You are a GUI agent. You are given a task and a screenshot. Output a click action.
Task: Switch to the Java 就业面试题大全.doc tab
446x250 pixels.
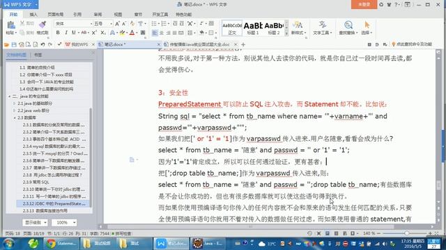[x=199, y=44]
